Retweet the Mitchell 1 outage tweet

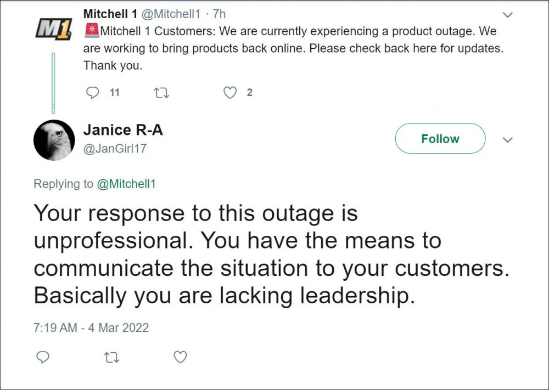click(161, 93)
